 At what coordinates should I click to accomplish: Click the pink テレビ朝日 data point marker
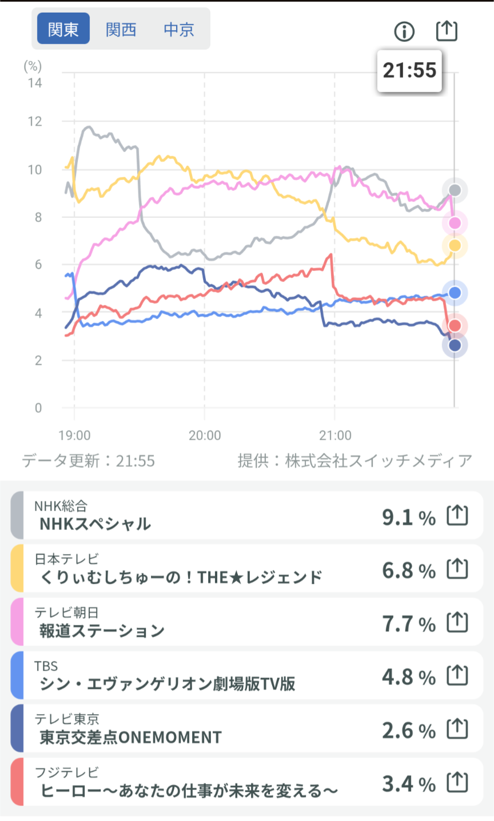click(x=455, y=223)
